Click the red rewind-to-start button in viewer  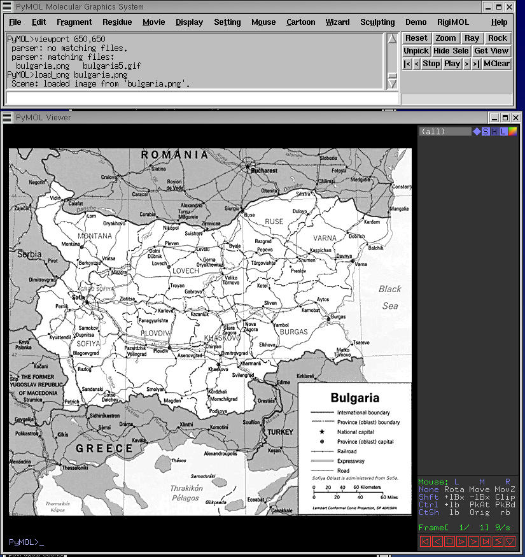(x=424, y=542)
